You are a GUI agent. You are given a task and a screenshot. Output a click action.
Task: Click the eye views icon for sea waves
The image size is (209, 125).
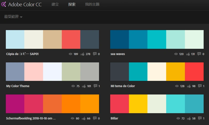[x=176, y=54]
